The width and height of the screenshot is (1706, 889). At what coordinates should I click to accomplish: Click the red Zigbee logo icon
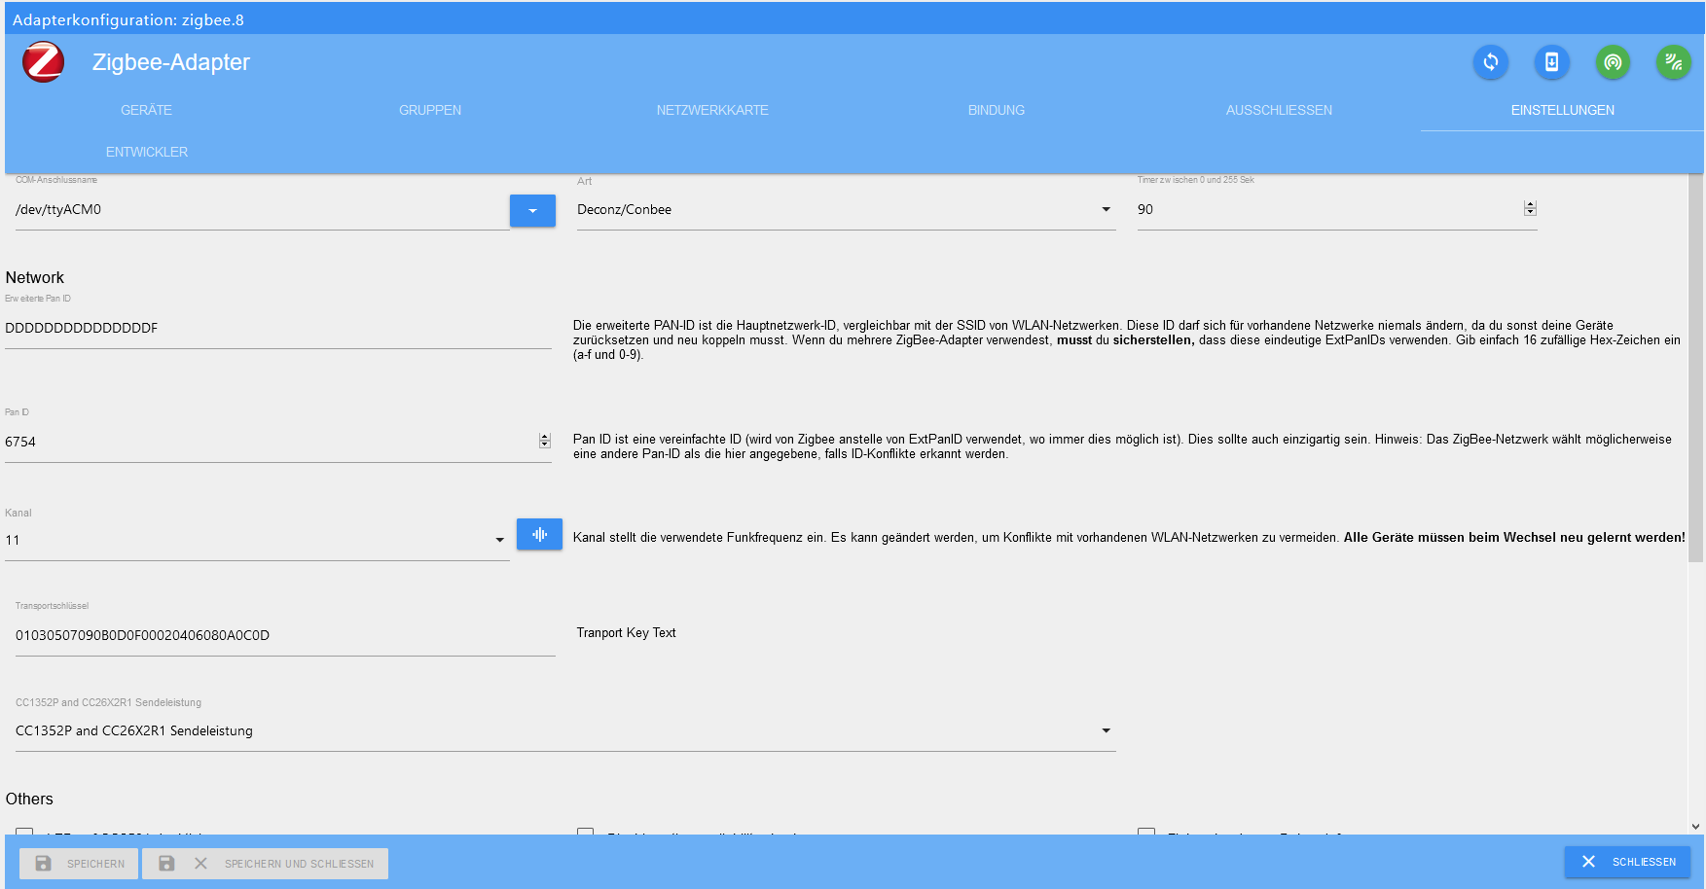44,62
